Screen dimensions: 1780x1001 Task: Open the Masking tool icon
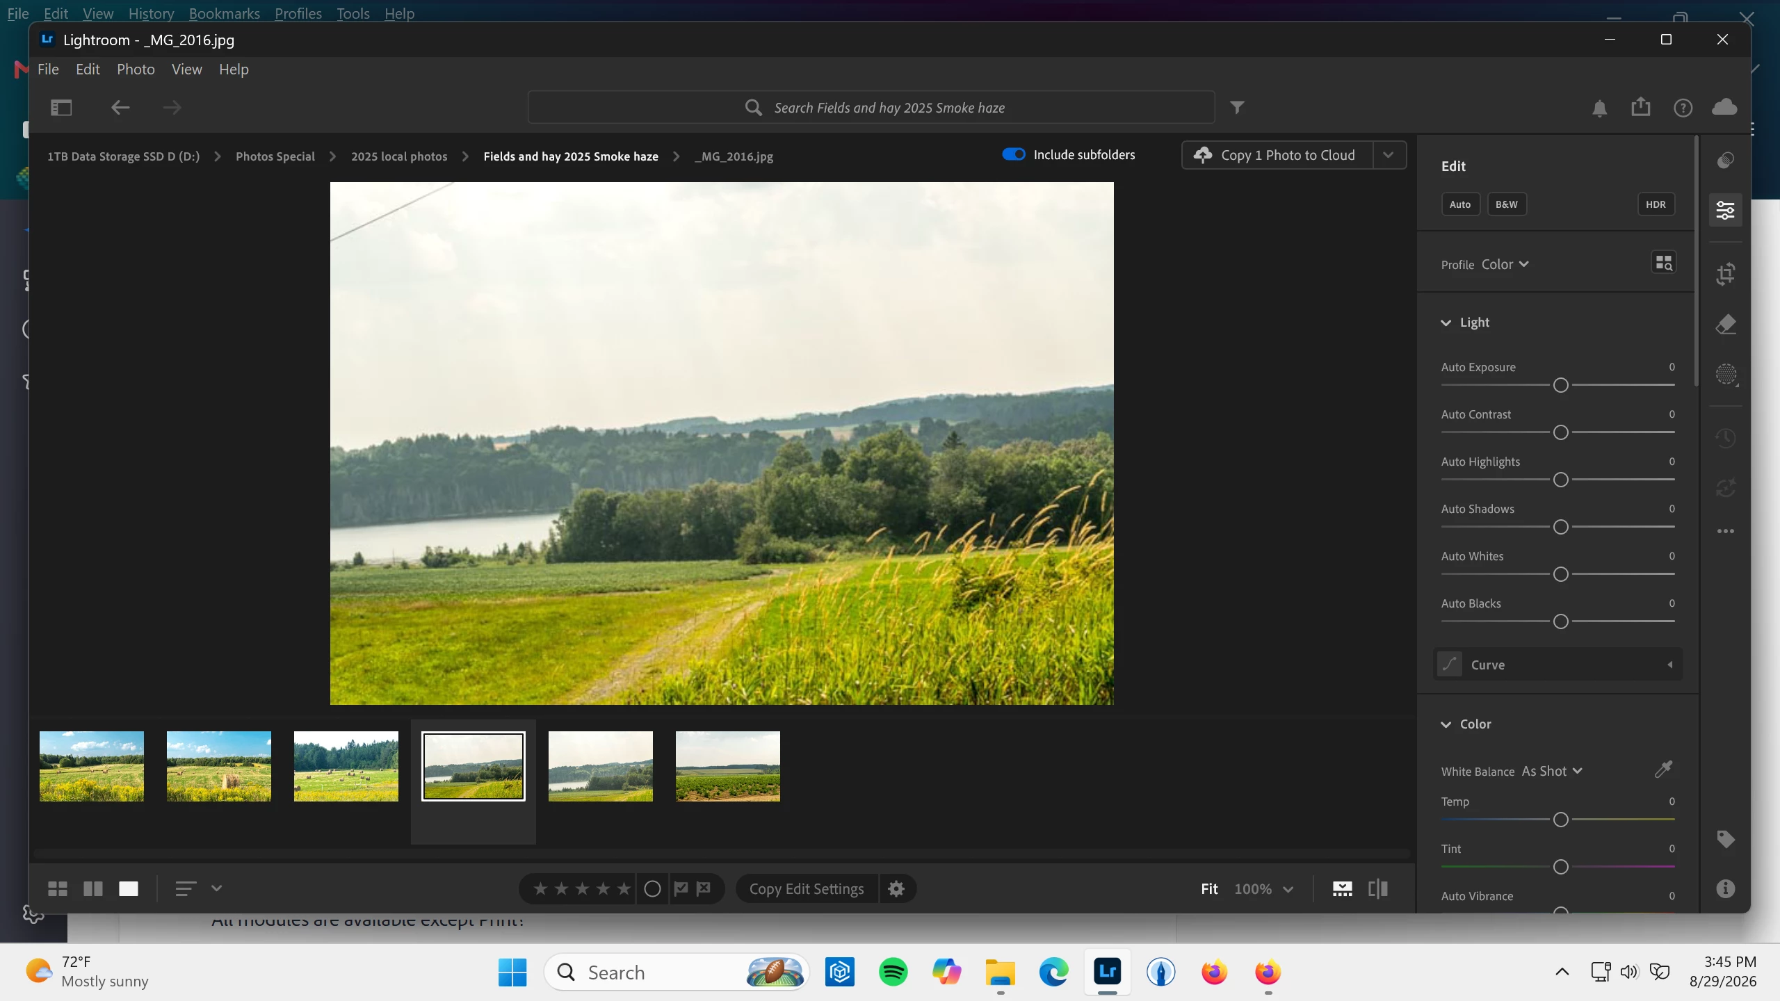(x=1726, y=374)
